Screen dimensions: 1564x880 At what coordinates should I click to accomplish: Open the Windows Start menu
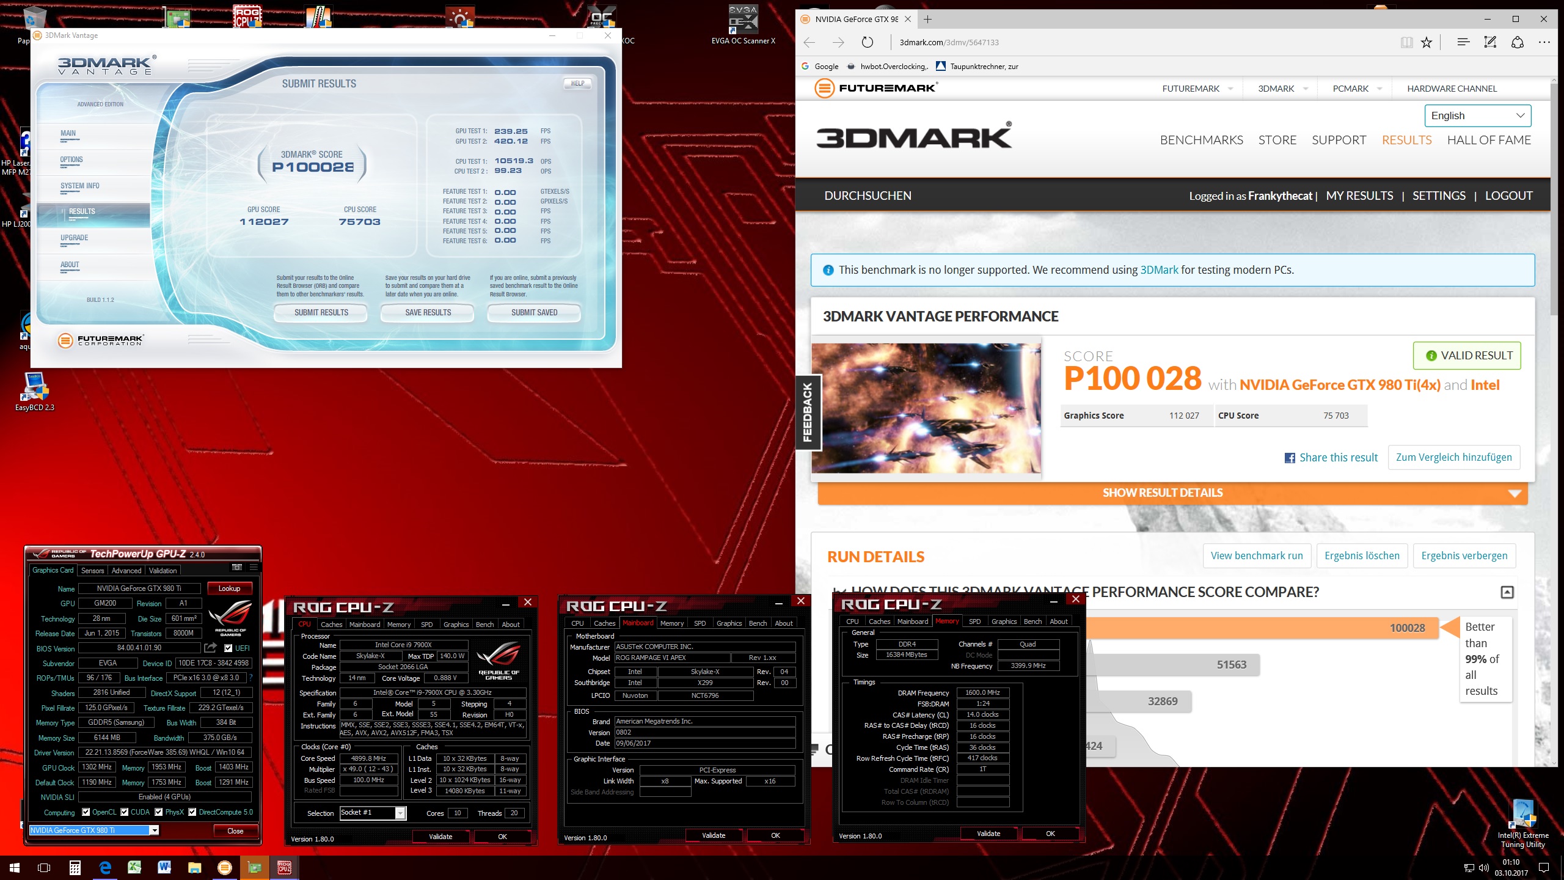pos(15,868)
